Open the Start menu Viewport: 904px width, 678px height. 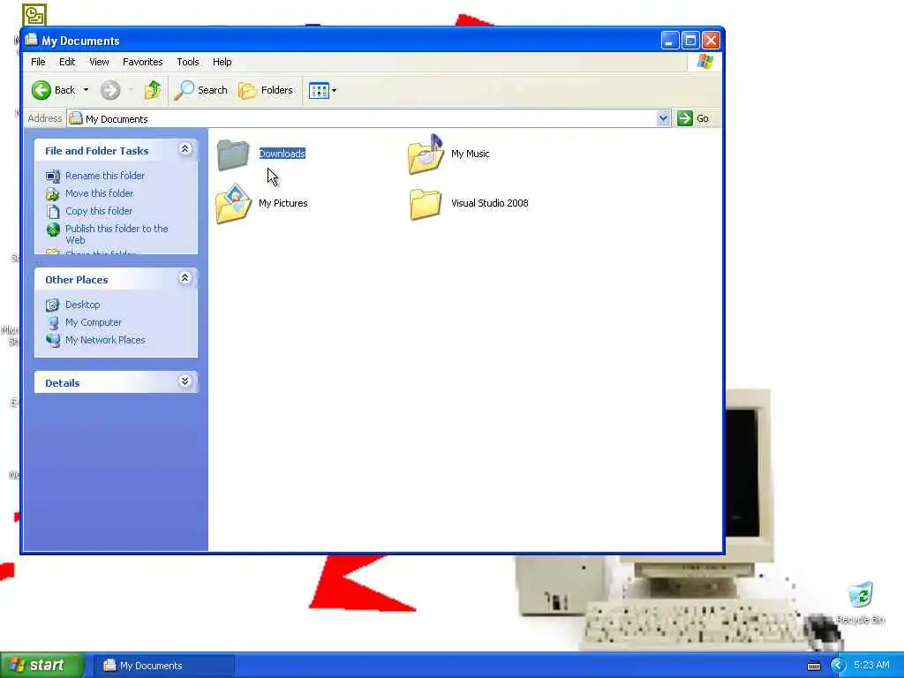[x=42, y=665]
